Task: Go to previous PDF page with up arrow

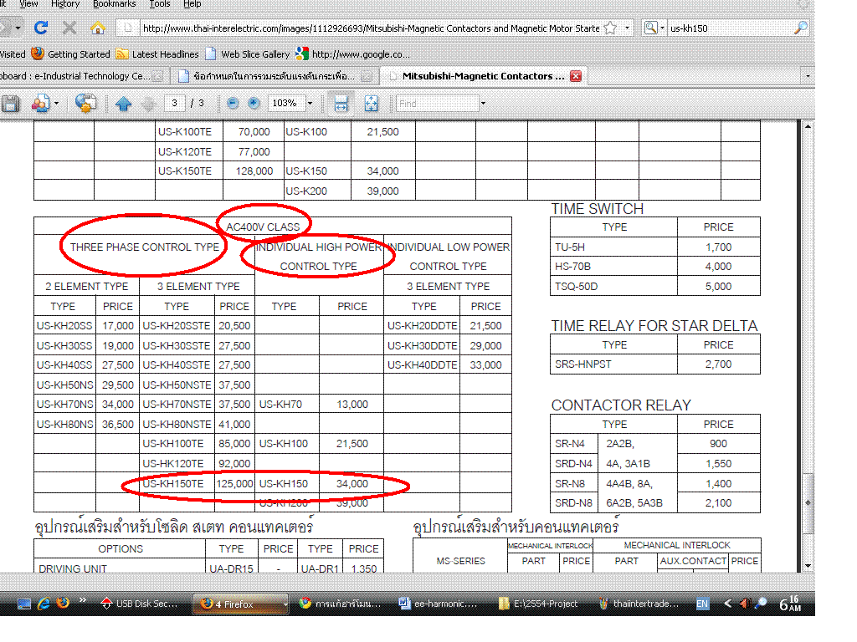Action: pyautogui.click(x=124, y=104)
